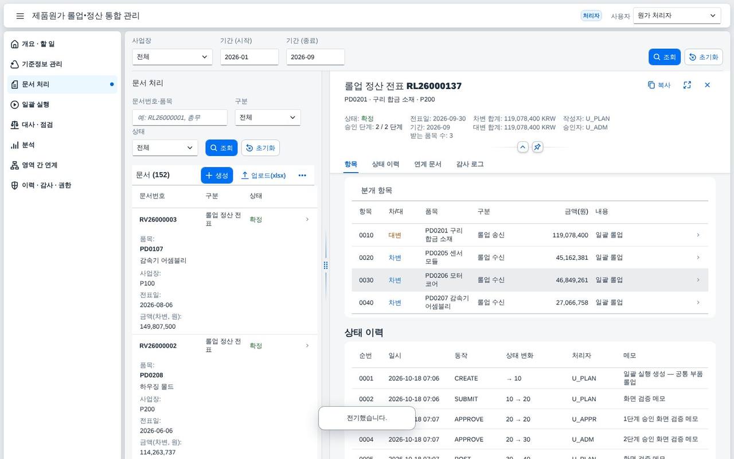This screenshot has height=459, width=734.
Task: Open the 사업장 dropdown
Action: point(172,57)
